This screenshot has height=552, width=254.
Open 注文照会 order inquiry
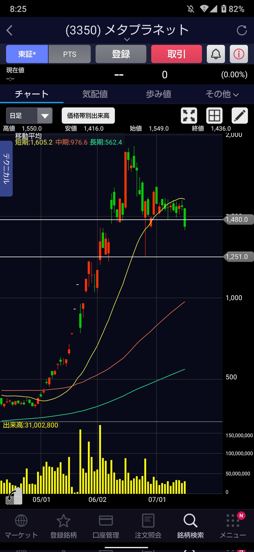pyautogui.click(x=148, y=526)
